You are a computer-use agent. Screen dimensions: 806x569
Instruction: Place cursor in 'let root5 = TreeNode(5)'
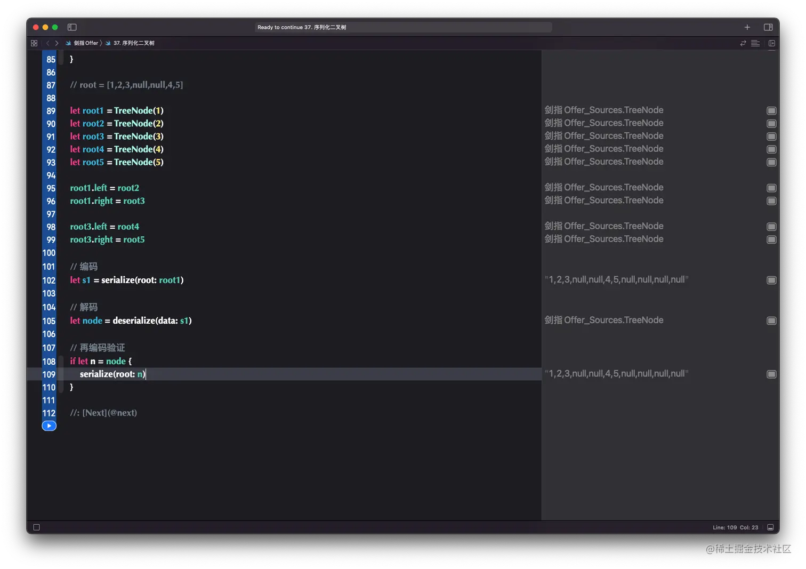[x=117, y=162]
